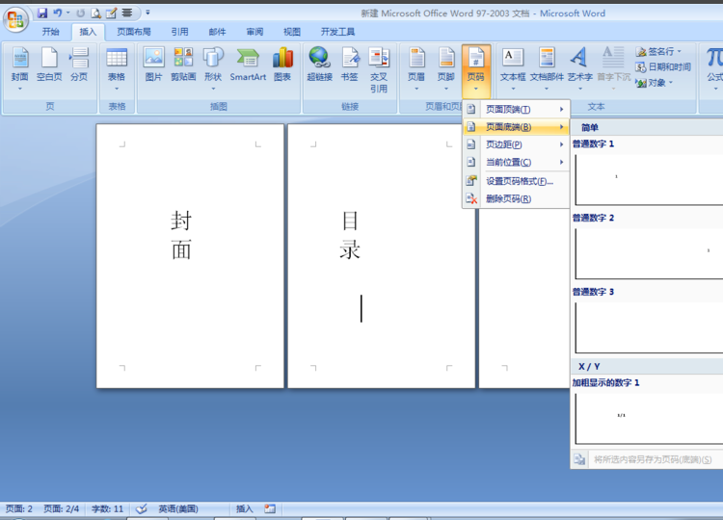Screen dimensions: 723x520
Task: Click the macro recording icon in status bar
Action: coord(270,509)
